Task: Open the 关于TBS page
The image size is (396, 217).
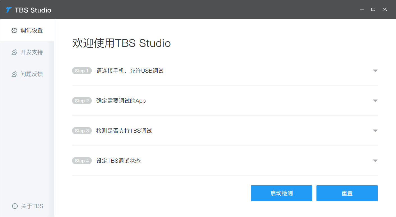Action: (31, 206)
